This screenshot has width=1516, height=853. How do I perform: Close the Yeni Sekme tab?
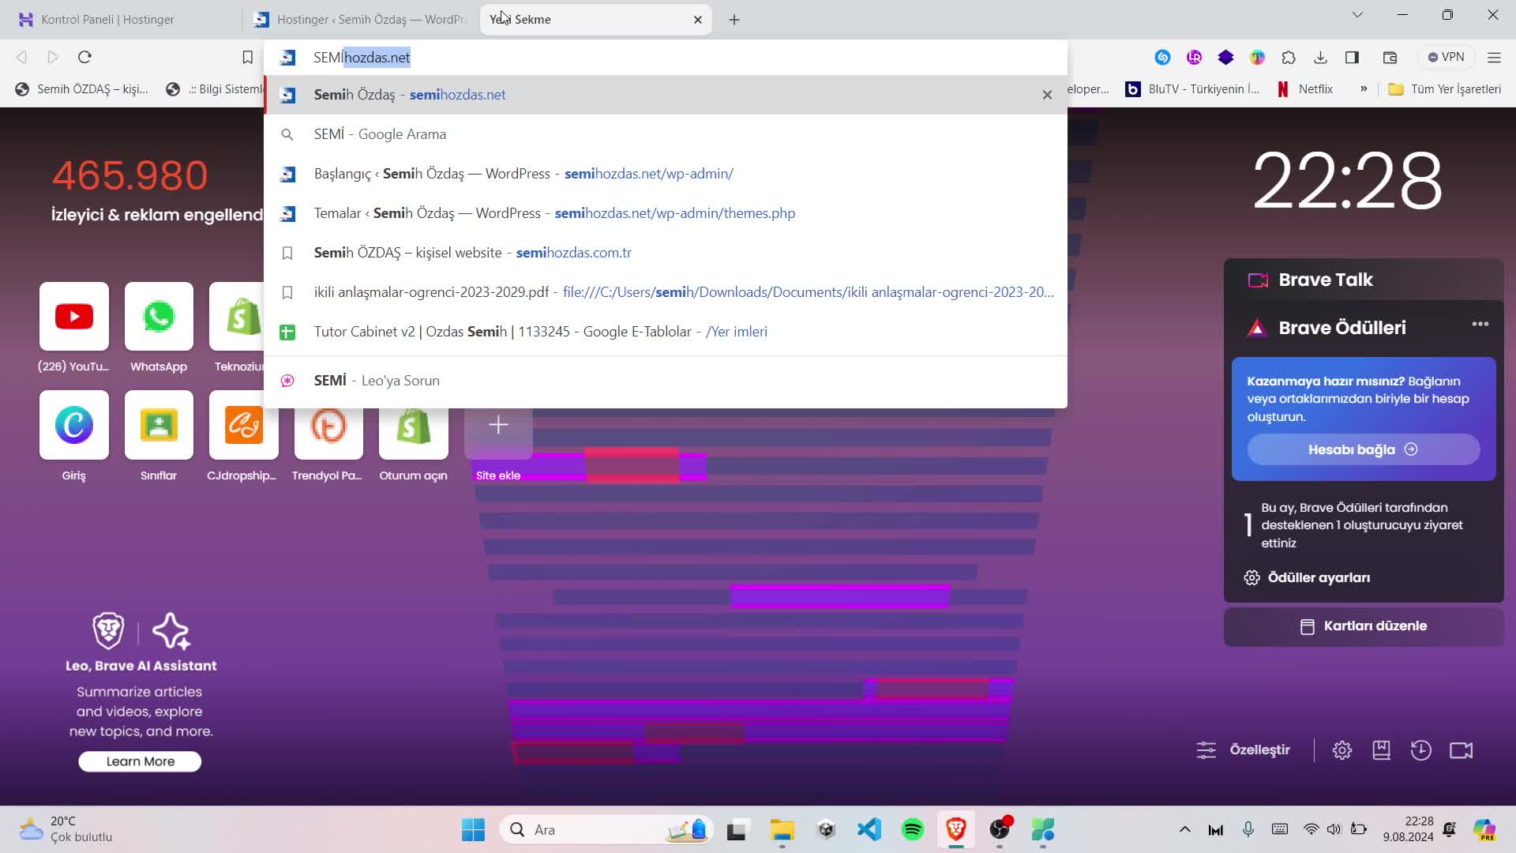tap(698, 20)
